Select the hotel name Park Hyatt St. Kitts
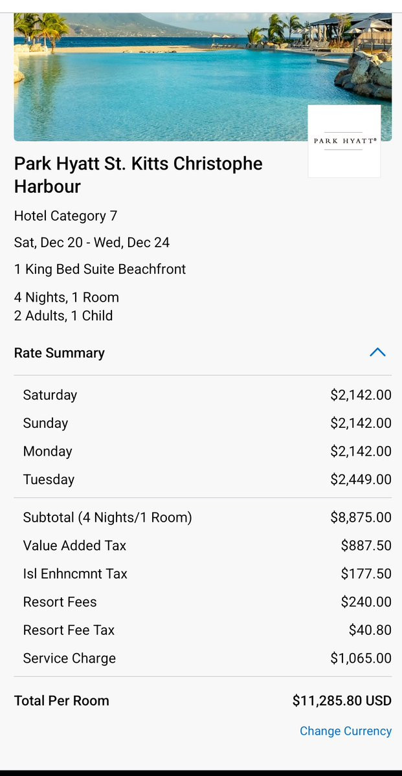The height and width of the screenshot is (776, 402). tap(138, 175)
